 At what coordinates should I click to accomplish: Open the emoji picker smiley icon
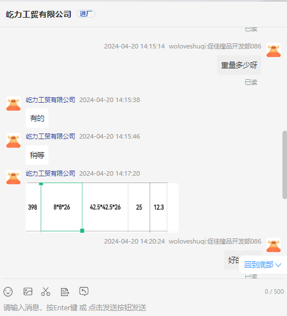[x=8, y=291]
